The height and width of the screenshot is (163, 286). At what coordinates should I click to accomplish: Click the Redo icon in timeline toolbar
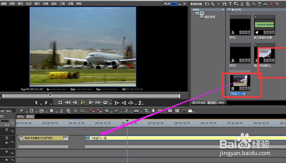coord(116,111)
